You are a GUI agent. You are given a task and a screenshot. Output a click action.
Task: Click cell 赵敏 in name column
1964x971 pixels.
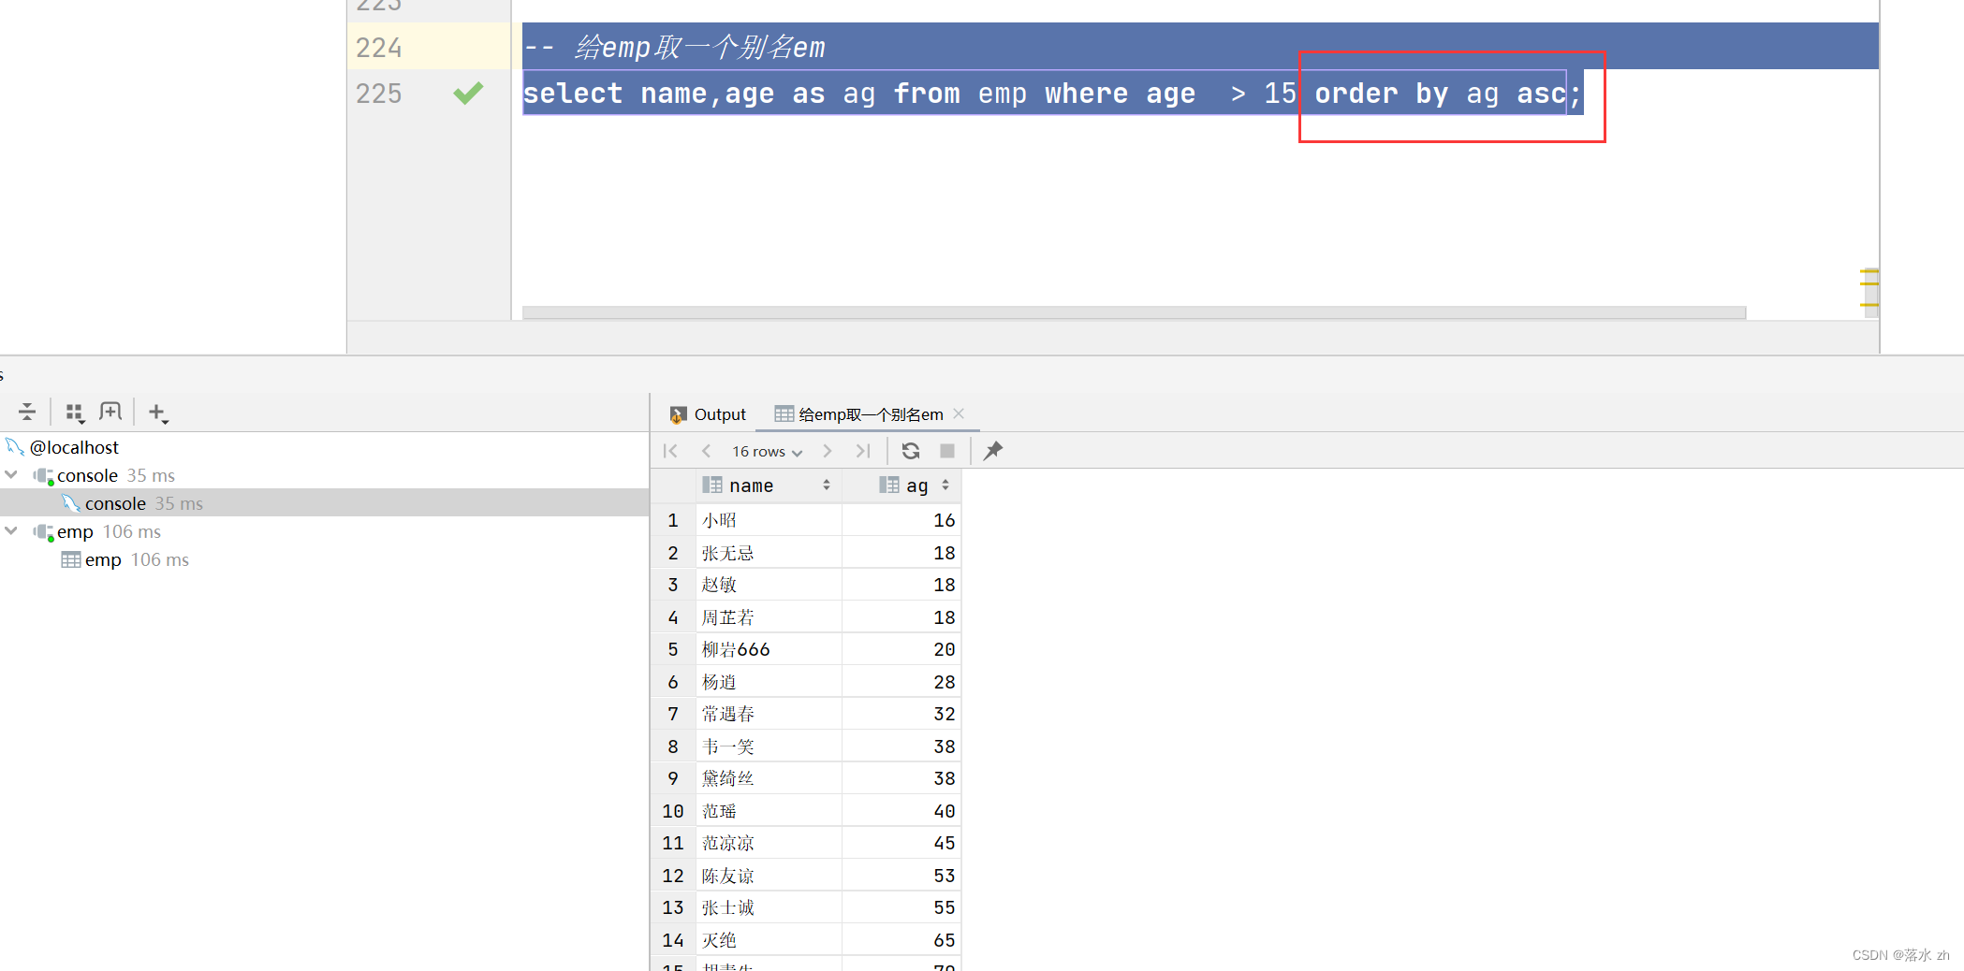pos(768,585)
